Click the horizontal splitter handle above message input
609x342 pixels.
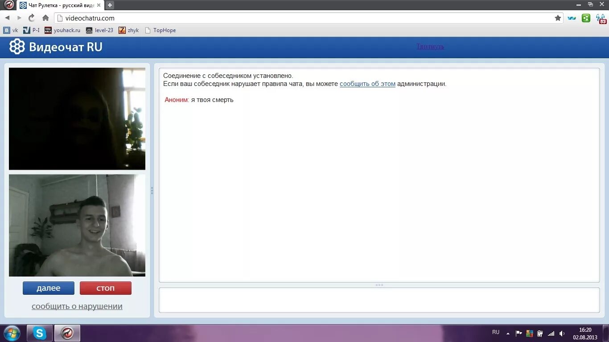point(379,285)
